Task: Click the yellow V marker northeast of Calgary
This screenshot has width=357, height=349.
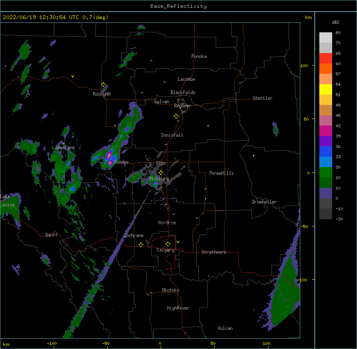Action: click(178, 242)
